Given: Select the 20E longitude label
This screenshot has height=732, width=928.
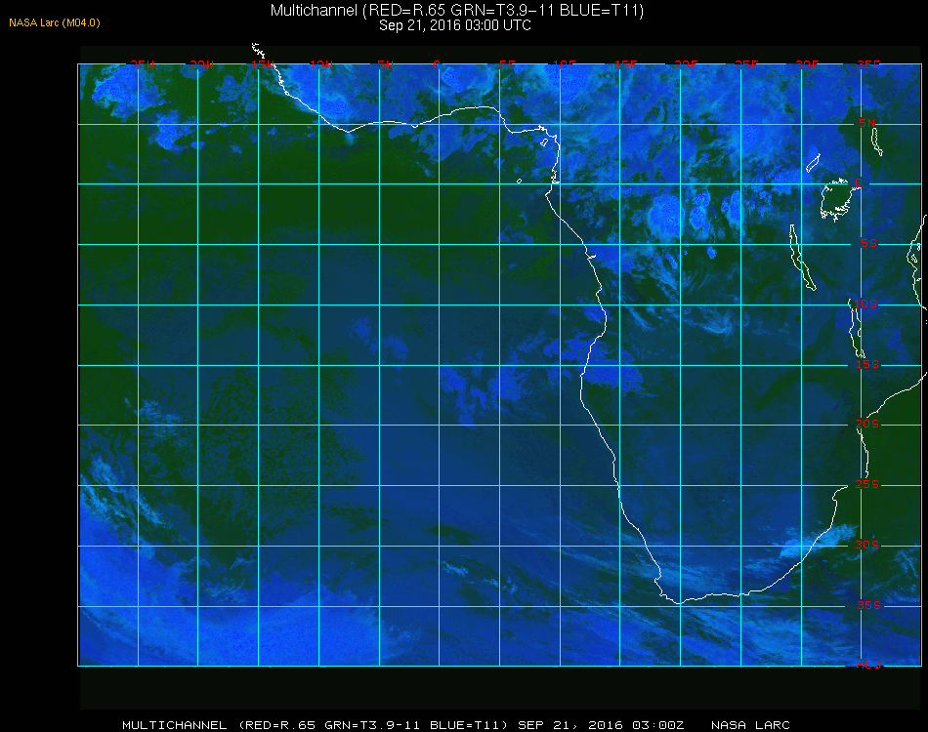Looking at the screenshot, I should (x=686, y=64).
